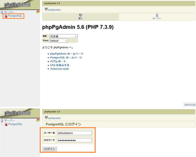Select the サーバー tab
The image size is (196, 157).
[157, 17]
